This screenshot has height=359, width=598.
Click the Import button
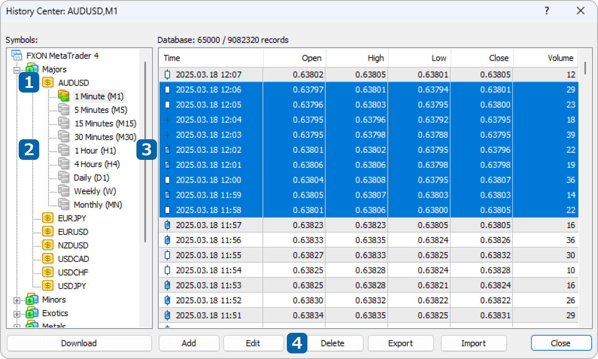pyautogui.click(x=473, y=343)
